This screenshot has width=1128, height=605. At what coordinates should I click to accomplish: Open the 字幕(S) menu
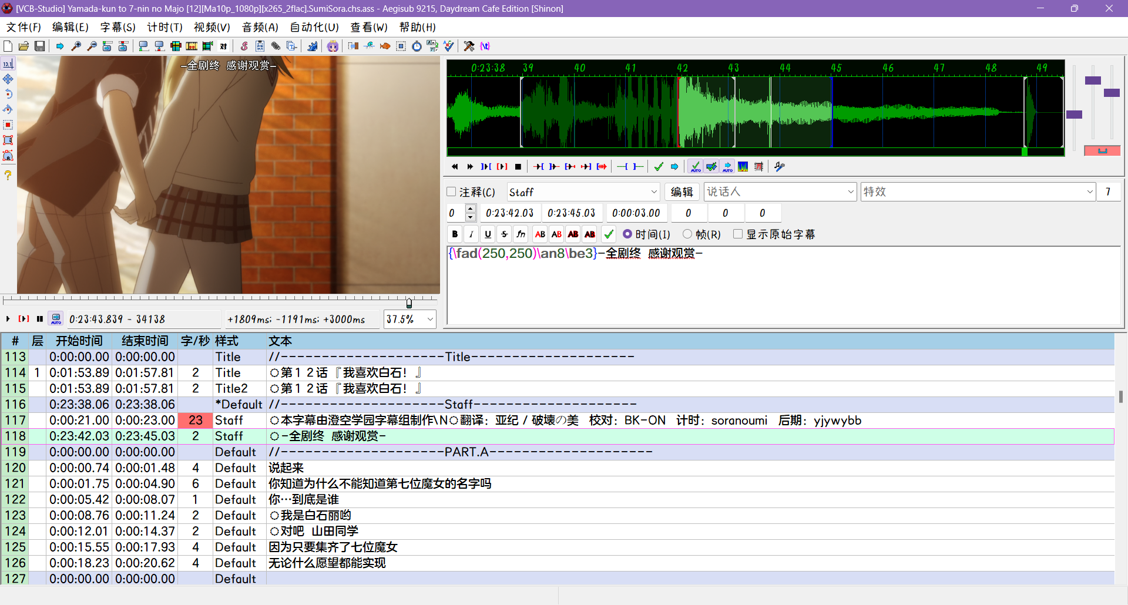pyautogui.click(x=117, y=27)
